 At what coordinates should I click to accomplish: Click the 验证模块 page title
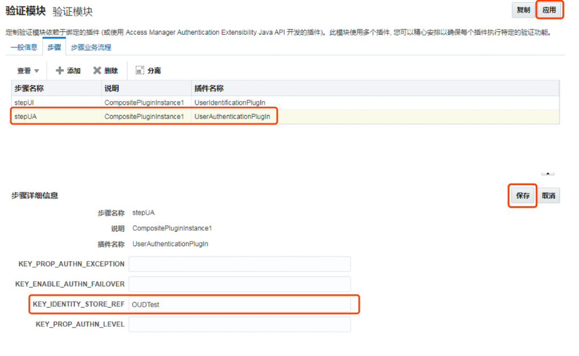(26, 11)
